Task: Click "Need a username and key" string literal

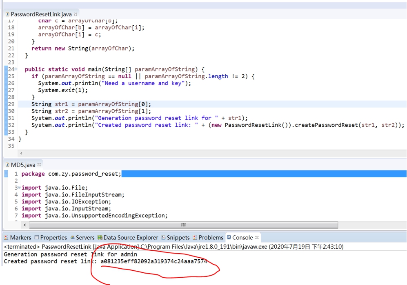Action: 143,83
